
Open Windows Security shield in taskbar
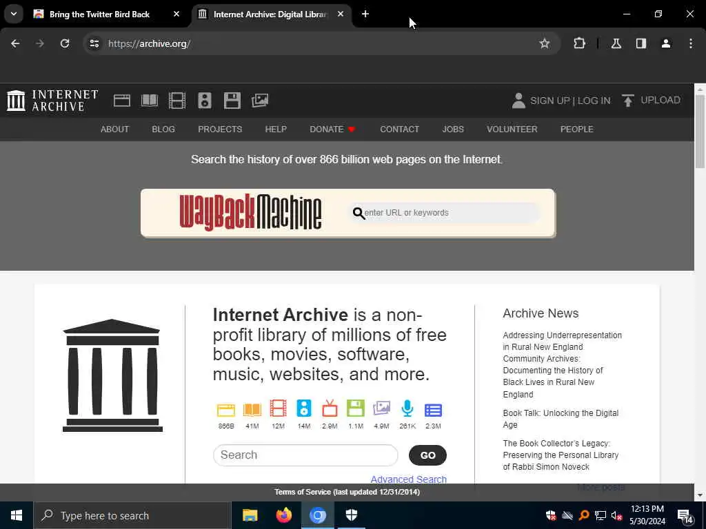click(x=352, y=515)
